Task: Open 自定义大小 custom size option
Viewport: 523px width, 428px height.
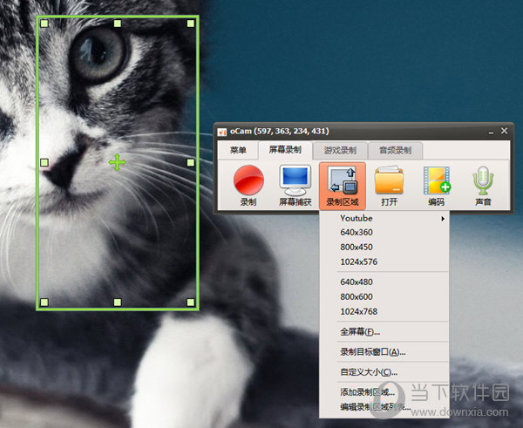Action: [369, 372]
